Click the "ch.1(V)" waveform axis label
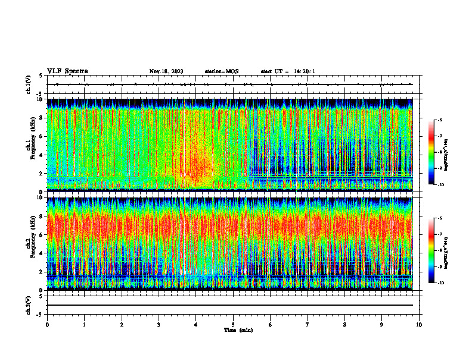The height and width of the screenshot is (364, 472). [x=28, y=84]
